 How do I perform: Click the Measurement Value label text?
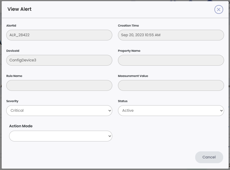133,76
